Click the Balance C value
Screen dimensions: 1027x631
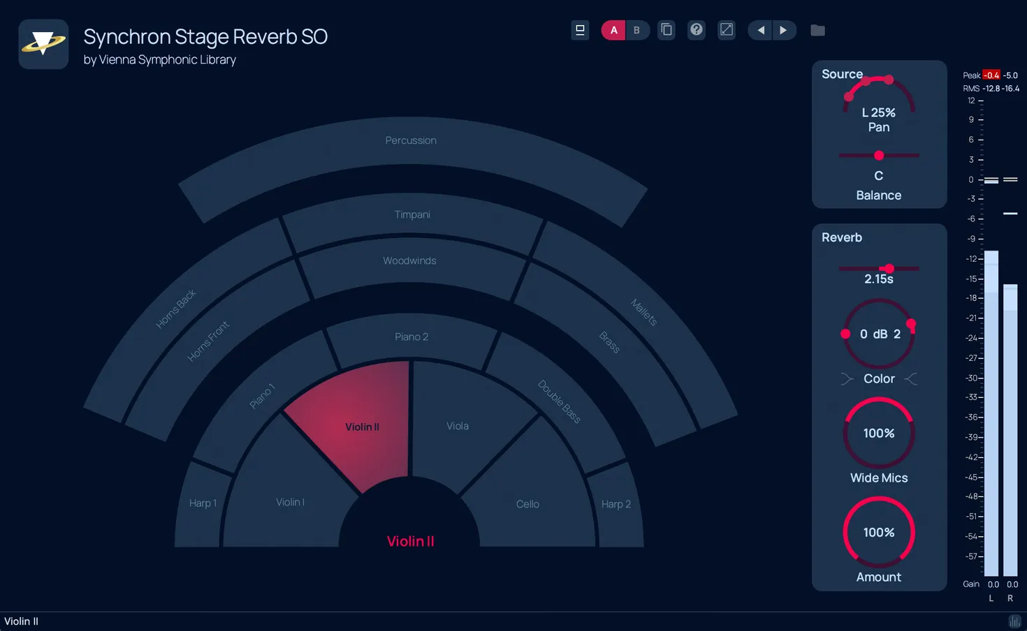tap(879, 176)
